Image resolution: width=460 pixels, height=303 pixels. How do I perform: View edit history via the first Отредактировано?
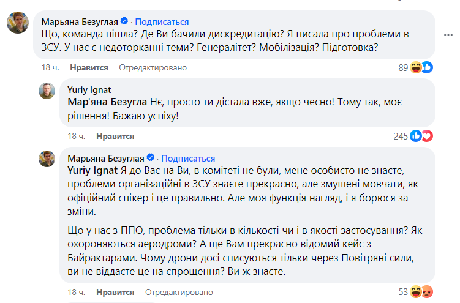click(x=153, y=67)
